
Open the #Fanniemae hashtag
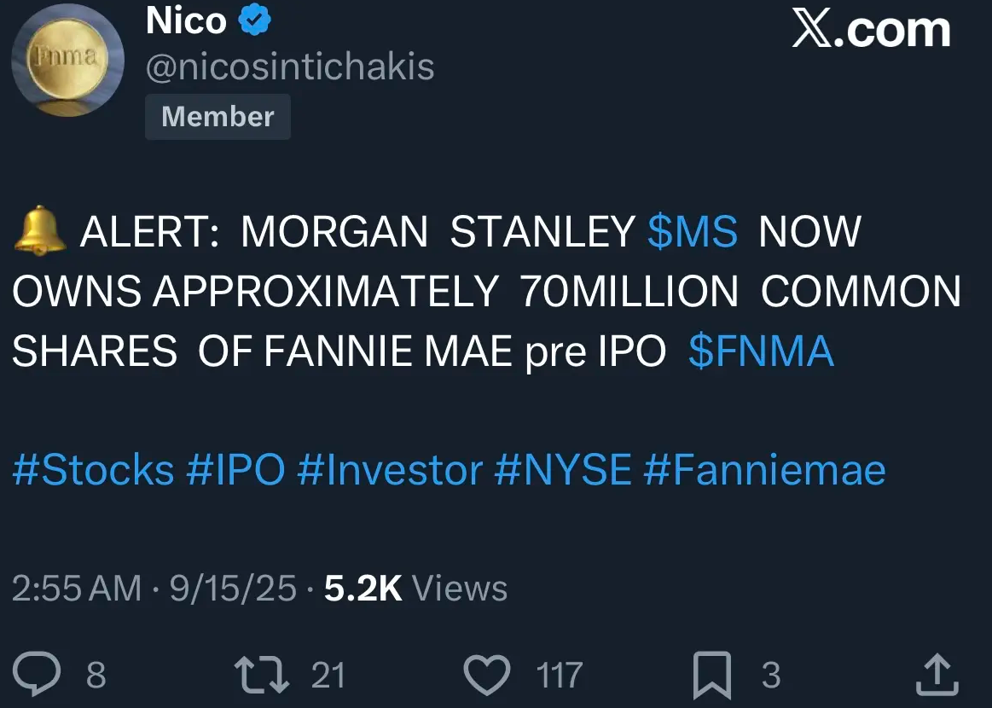point(765,470)
